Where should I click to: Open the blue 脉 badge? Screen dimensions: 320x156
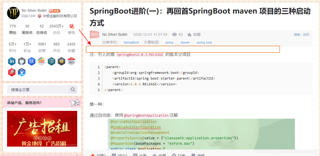[32, 62]
